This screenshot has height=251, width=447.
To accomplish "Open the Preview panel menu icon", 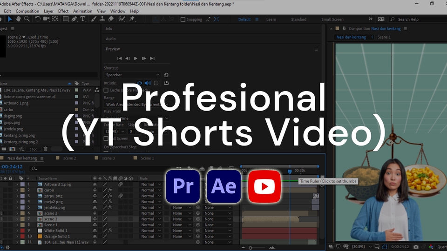I will coord(316,49).
